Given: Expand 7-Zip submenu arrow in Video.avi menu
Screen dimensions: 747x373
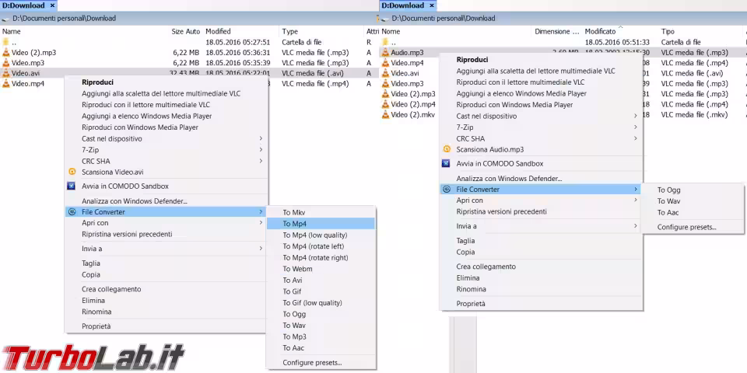Looking at the screenshot, I should (x=261, y=149).
